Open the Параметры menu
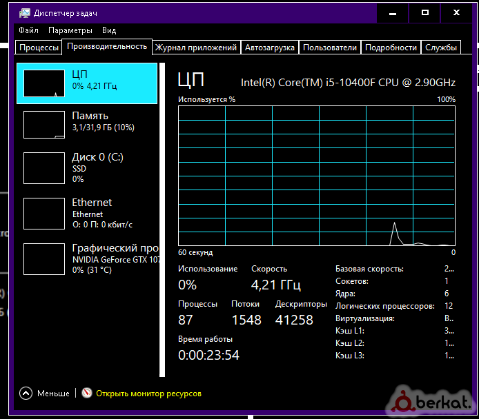Screen dimensions: 479x419 70,30
